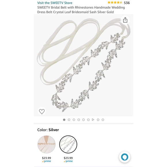Open the main bridal belt product image
Screen dimensions: 167x167
click(83, 65)
